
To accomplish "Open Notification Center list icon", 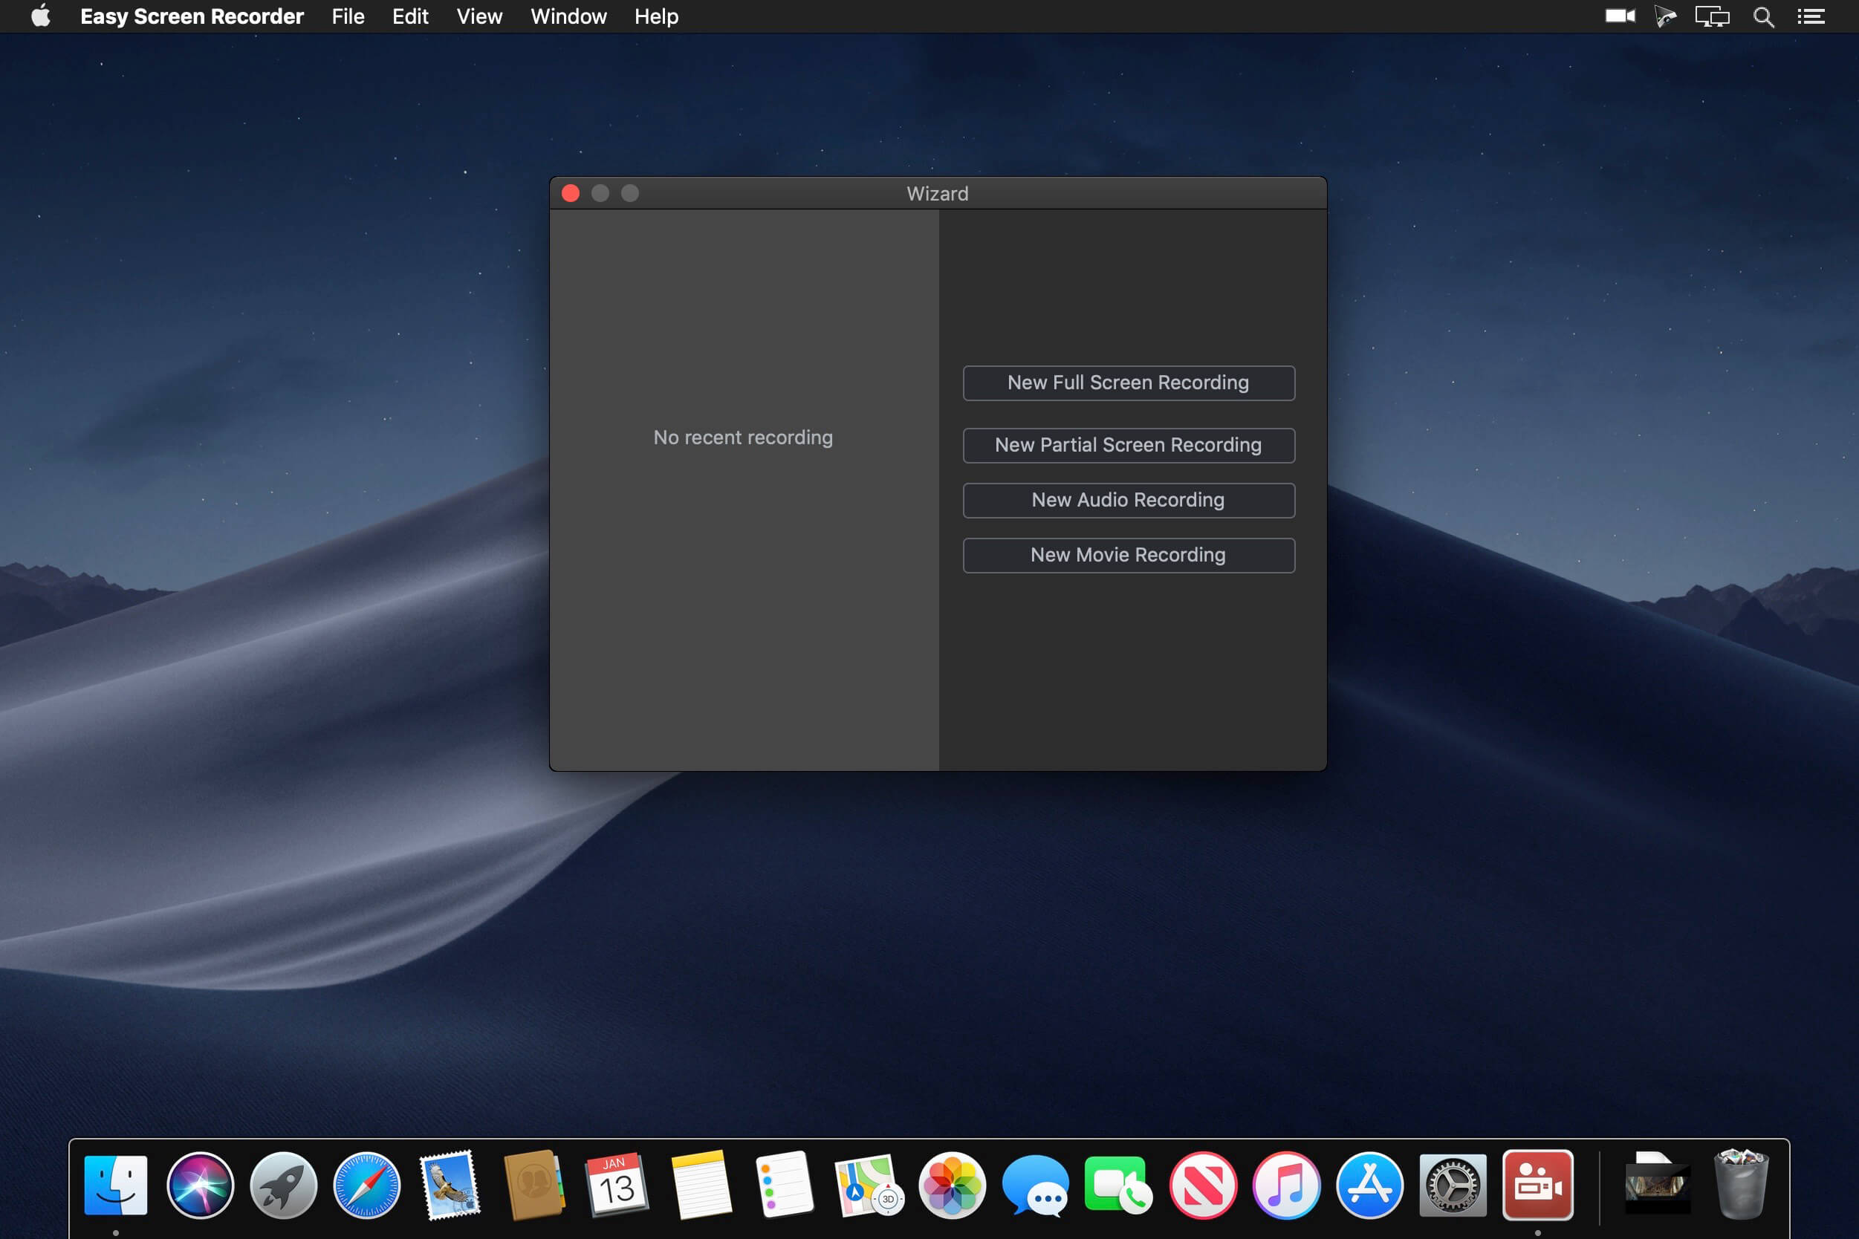I will 1811,16.
